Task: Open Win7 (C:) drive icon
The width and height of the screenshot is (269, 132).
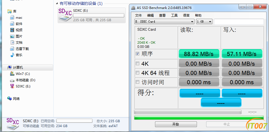Action: 12,74
